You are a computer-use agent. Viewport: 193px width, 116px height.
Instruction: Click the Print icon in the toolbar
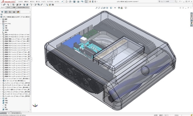pyautogui.click(x=78, y=2)
